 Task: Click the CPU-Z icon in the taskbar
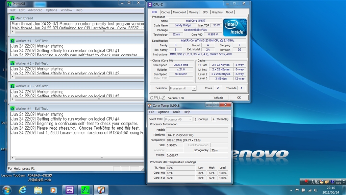(x=70, y=190)
